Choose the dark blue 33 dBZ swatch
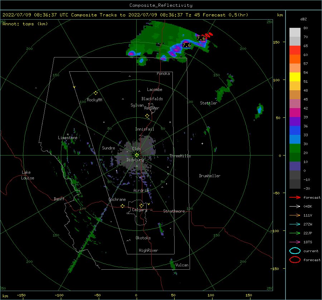 point(295,131)
